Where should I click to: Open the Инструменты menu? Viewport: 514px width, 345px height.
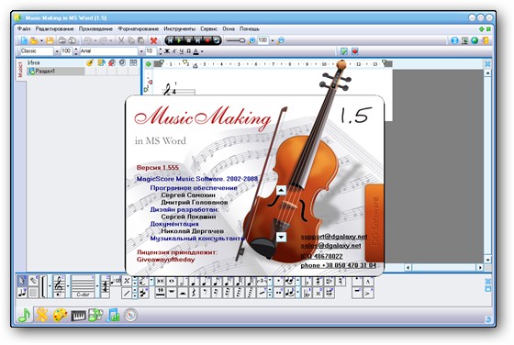click(179, 28)
